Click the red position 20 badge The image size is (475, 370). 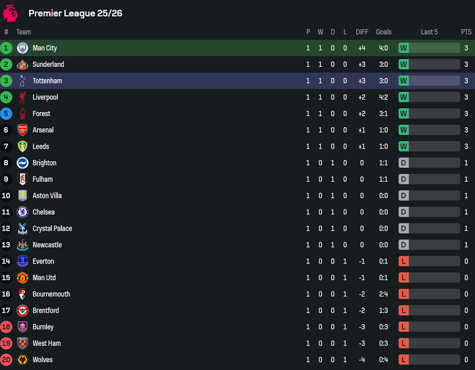point(6,360)
